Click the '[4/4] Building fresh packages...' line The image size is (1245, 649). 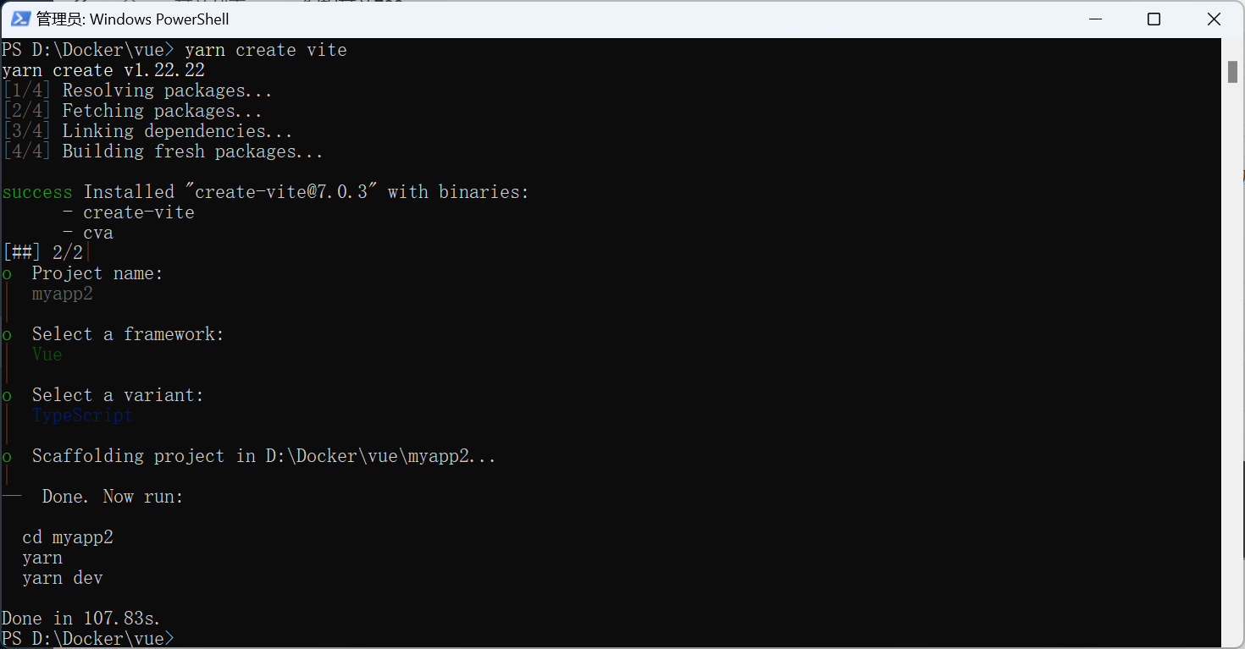pyautogui.click(x=163, y=151)
